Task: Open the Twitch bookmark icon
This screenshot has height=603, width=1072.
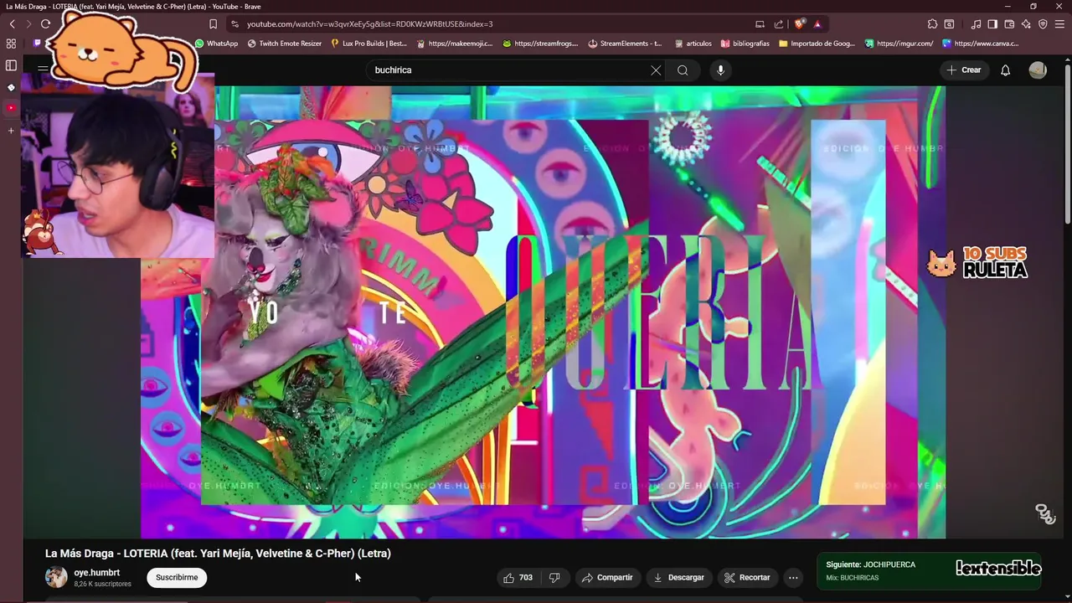Action: coord(37,44)
